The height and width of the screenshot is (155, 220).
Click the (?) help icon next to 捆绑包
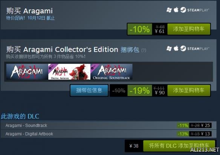pos(144,50)
